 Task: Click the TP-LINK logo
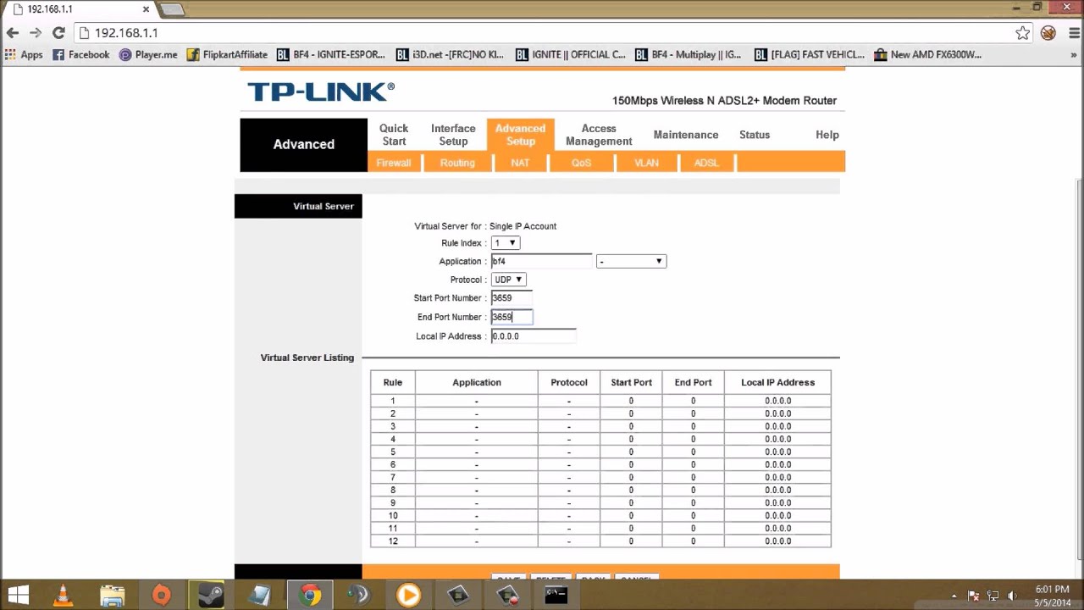(x=321, y=91)
